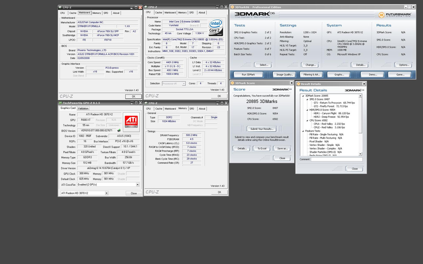
Task: Click the GPU-Z title bar application icon
Action: click(x=61, y=103)
